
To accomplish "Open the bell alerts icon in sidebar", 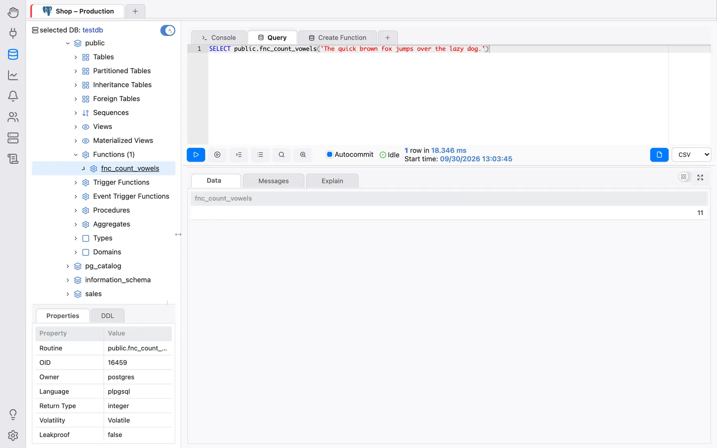I will tap(13, 96).
